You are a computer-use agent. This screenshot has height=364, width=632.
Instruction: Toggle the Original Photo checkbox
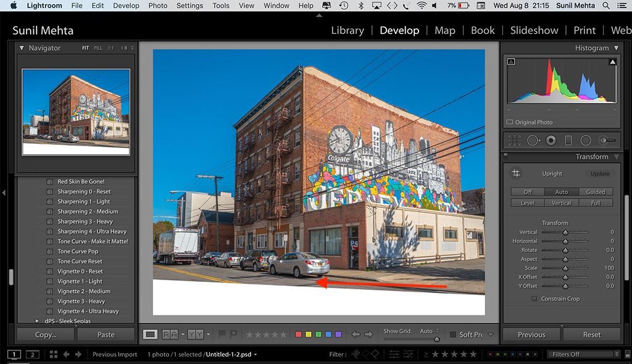(x=510, y=122)
